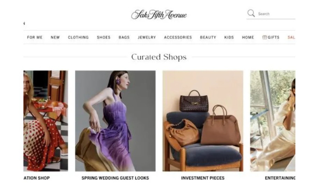
Task: Select the handbags on chair thumbnail
Action: tap(203, 121)
